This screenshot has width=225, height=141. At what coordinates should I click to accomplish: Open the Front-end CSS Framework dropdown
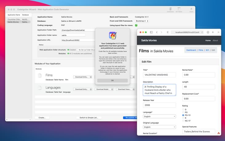click(x=142, y=21)
